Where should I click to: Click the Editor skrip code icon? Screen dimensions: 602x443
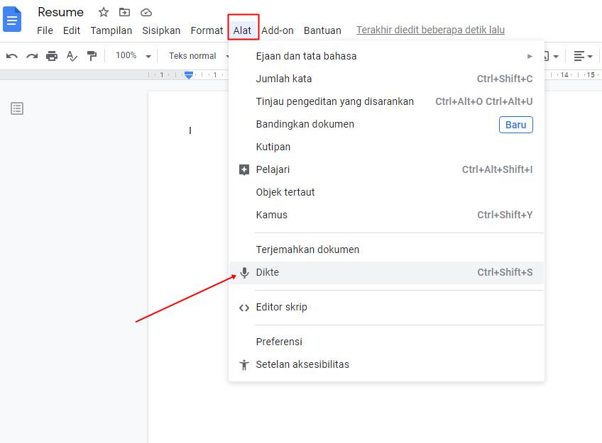pos(244,307)
